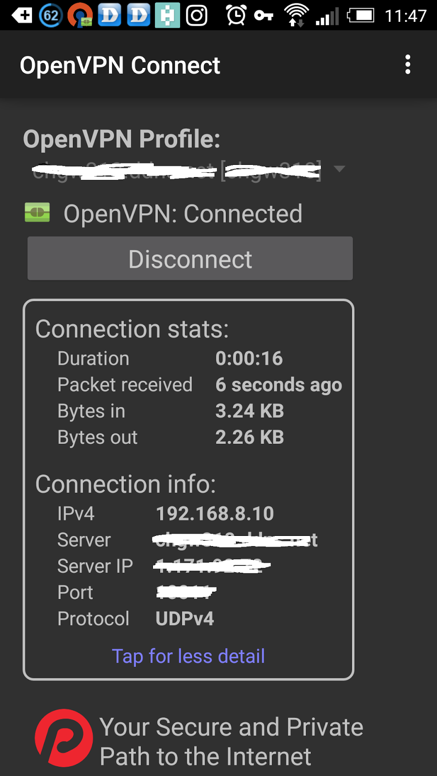Screen dimensions: 437x776
Task: Tap the alarm clock status icon
Action: tap(236, 15)
